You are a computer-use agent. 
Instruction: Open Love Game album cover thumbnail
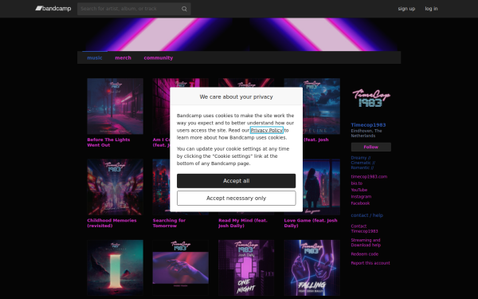pos(321,187)
